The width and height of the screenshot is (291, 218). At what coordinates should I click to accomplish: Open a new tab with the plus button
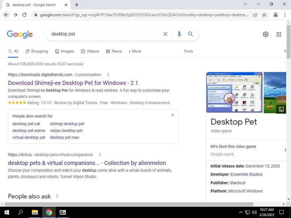[x=77, y=5]
